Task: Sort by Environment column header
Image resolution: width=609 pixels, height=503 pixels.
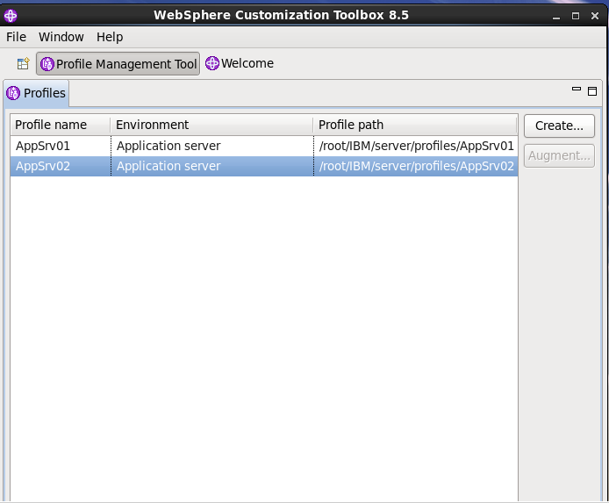Action: [x=211, y=125]
